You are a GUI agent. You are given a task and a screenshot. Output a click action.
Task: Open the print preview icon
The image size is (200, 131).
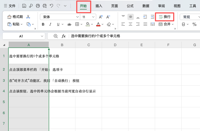click(45, 6)
